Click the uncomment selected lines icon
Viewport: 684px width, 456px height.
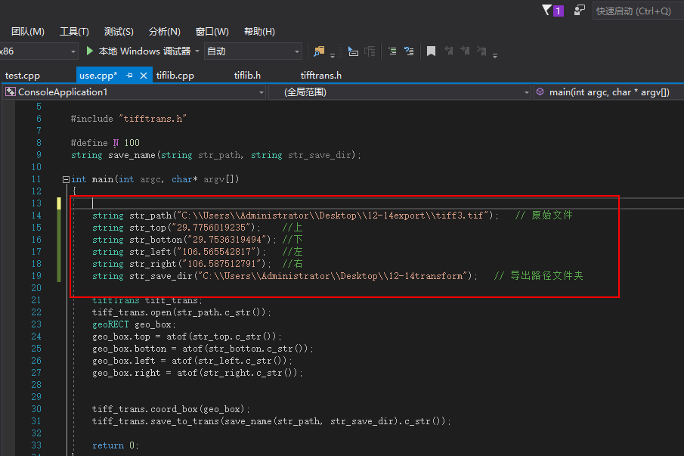coord(409,51)
